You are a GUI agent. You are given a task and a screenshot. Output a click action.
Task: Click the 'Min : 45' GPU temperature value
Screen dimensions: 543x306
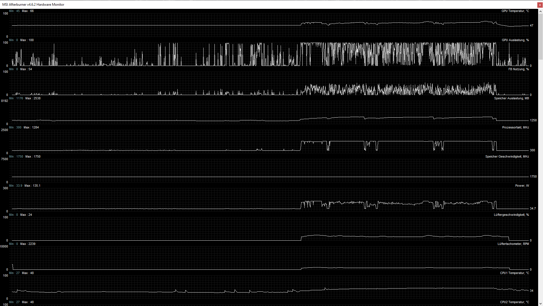(14, 11)
